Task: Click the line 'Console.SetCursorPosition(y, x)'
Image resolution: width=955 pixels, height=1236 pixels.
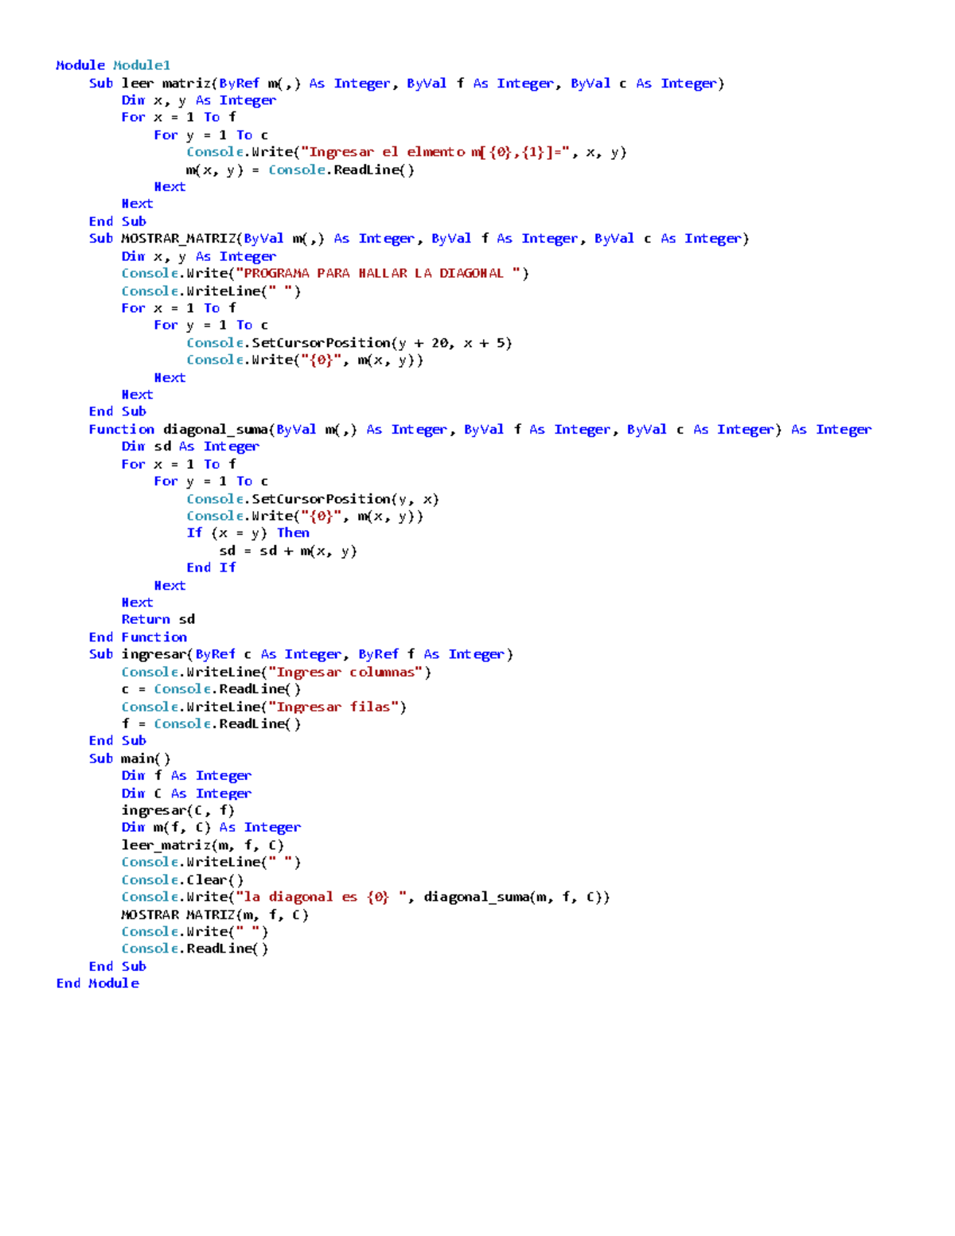Action: (313, 499)
